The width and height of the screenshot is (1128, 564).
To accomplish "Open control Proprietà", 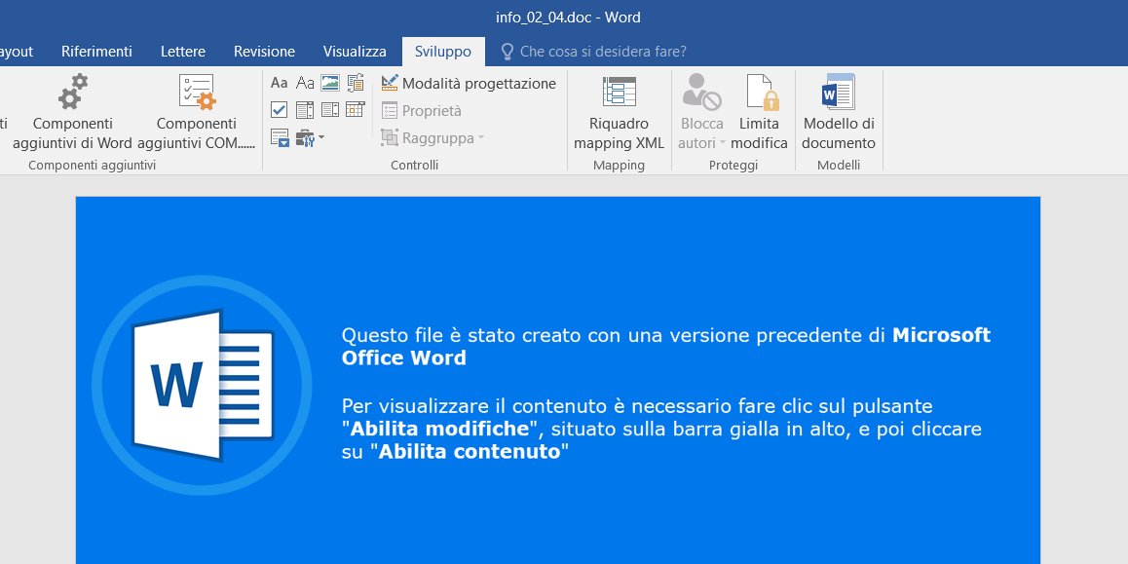I will tap(422, 111).
